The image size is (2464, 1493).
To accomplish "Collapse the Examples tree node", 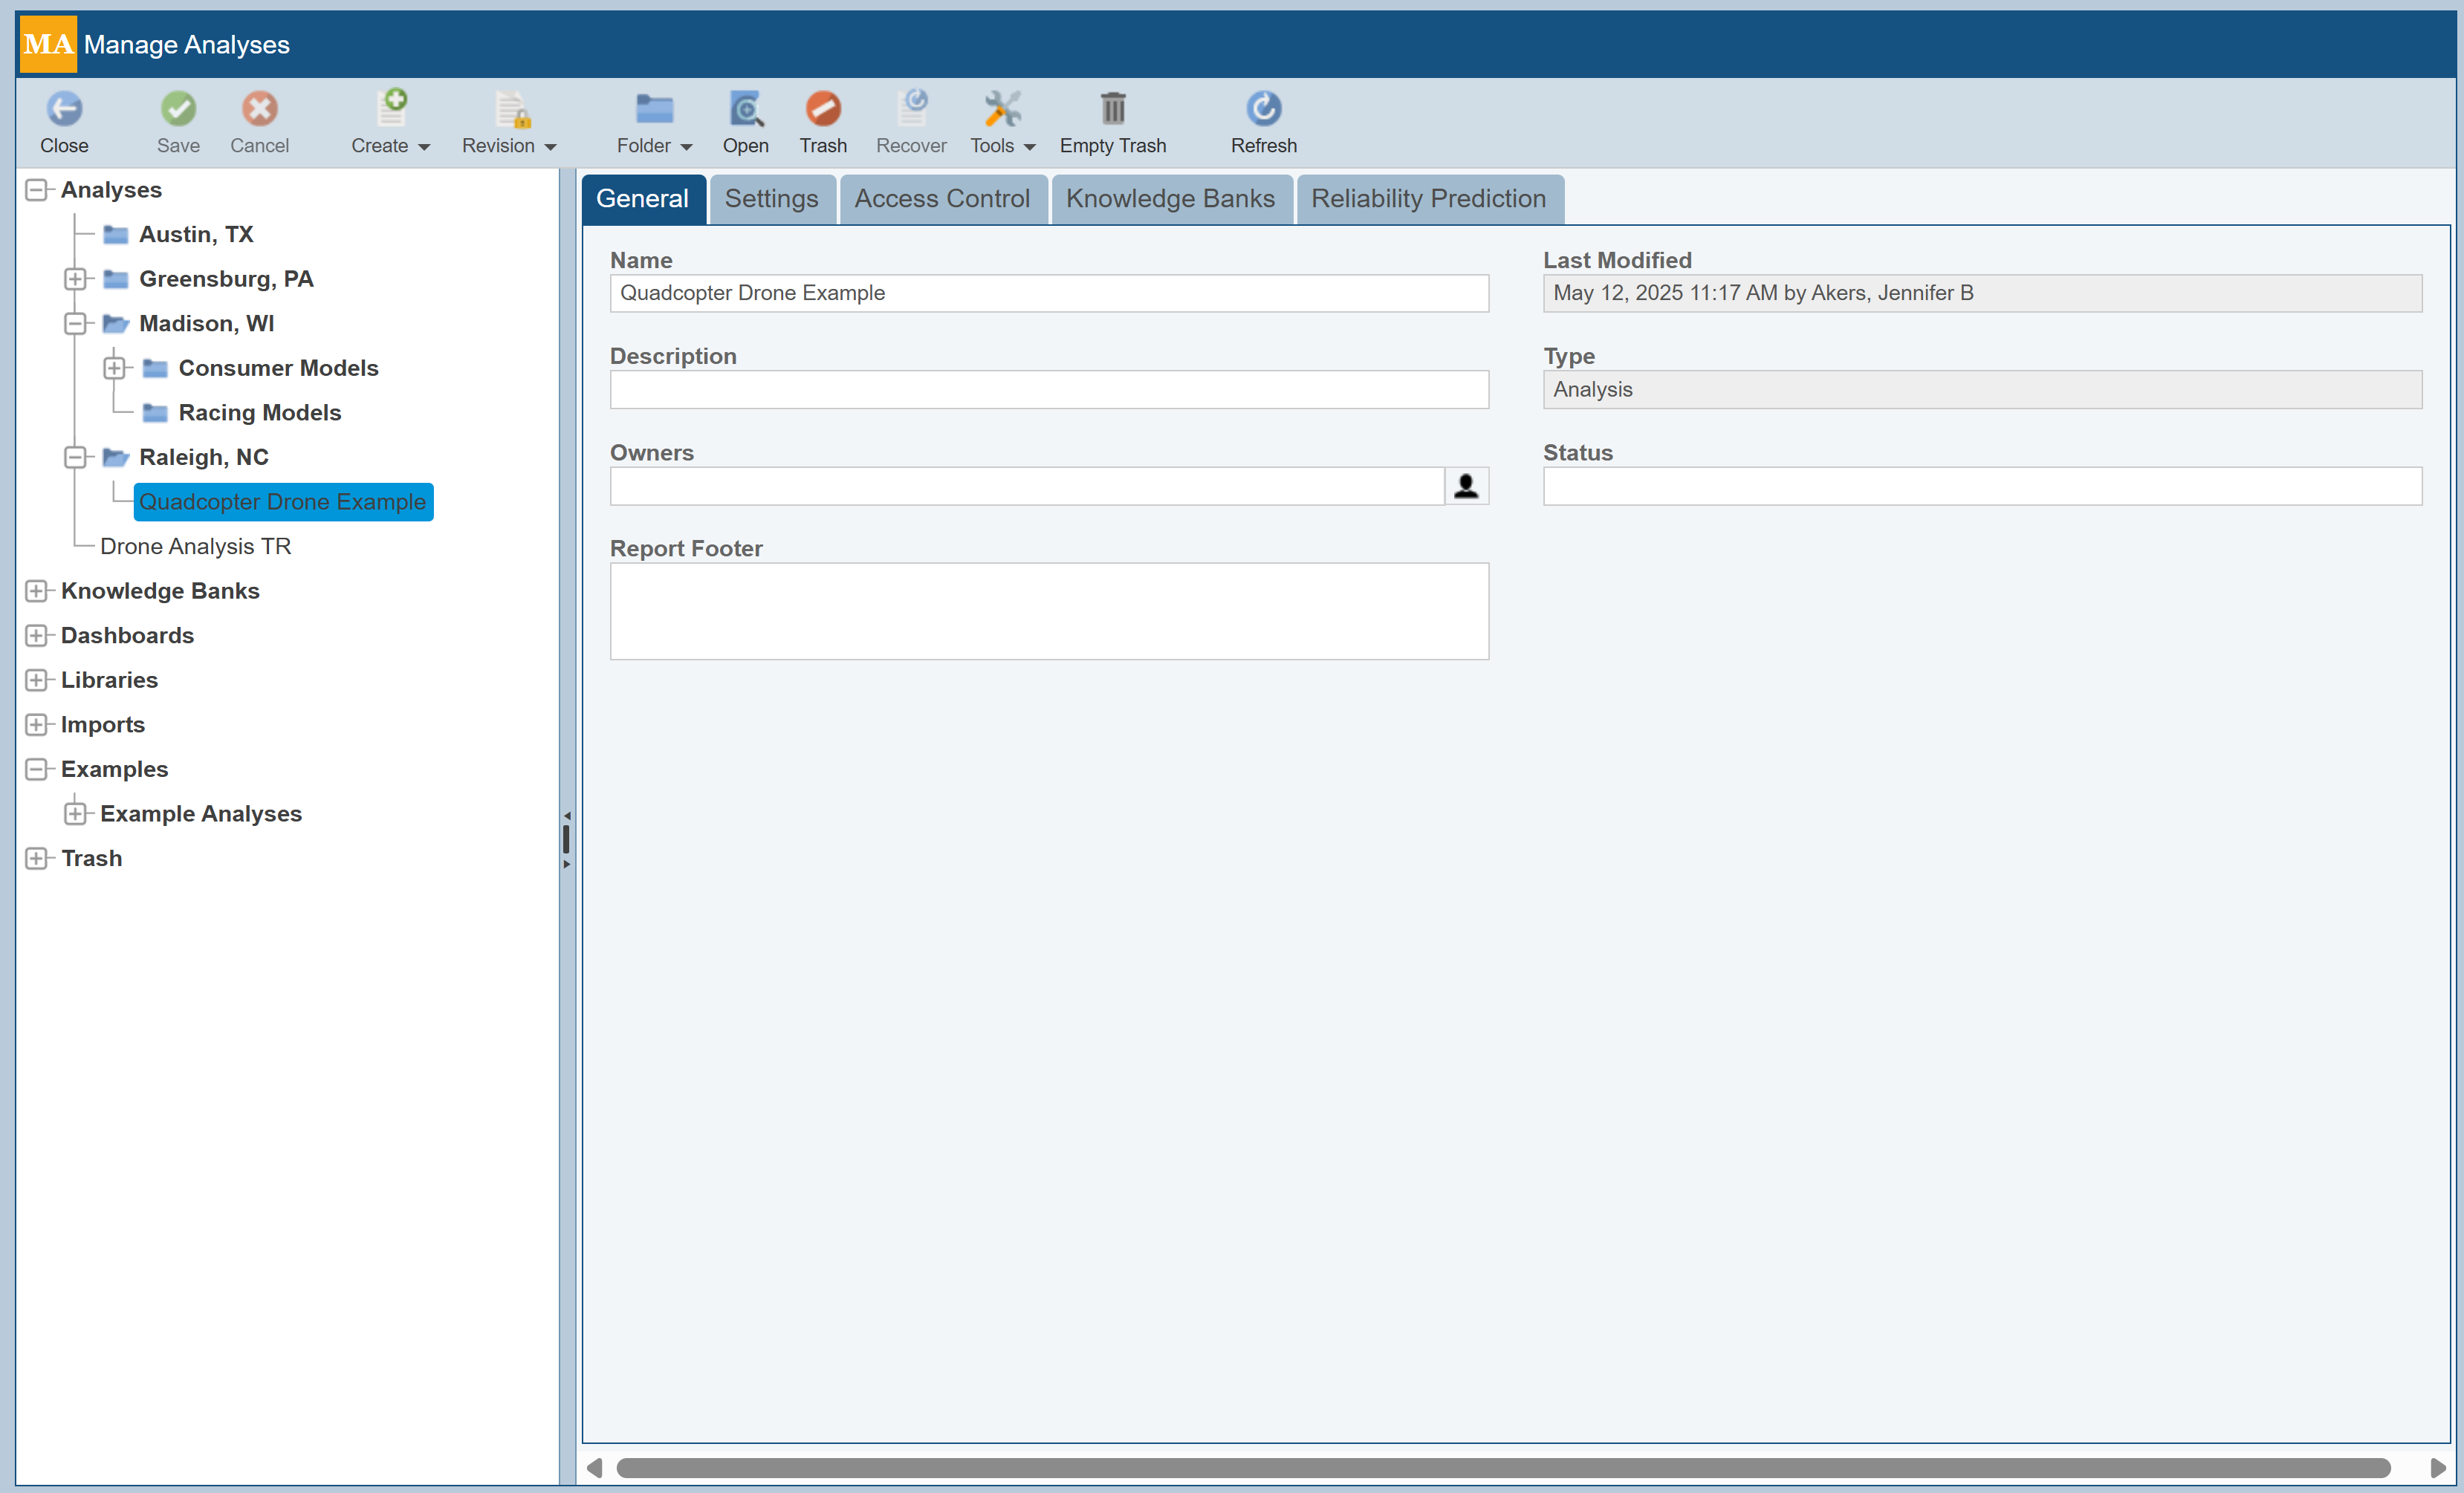I will 36,770.
